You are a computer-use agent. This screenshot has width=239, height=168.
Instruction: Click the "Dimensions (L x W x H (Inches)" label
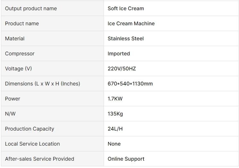(x=42, y=84)
